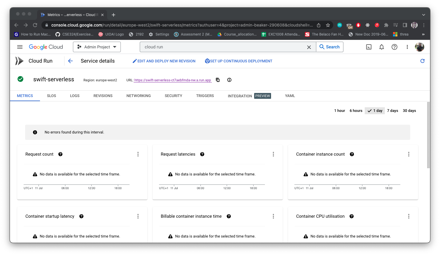Select the 1 hour time range
440x255 pixels.
click(340, 111)
